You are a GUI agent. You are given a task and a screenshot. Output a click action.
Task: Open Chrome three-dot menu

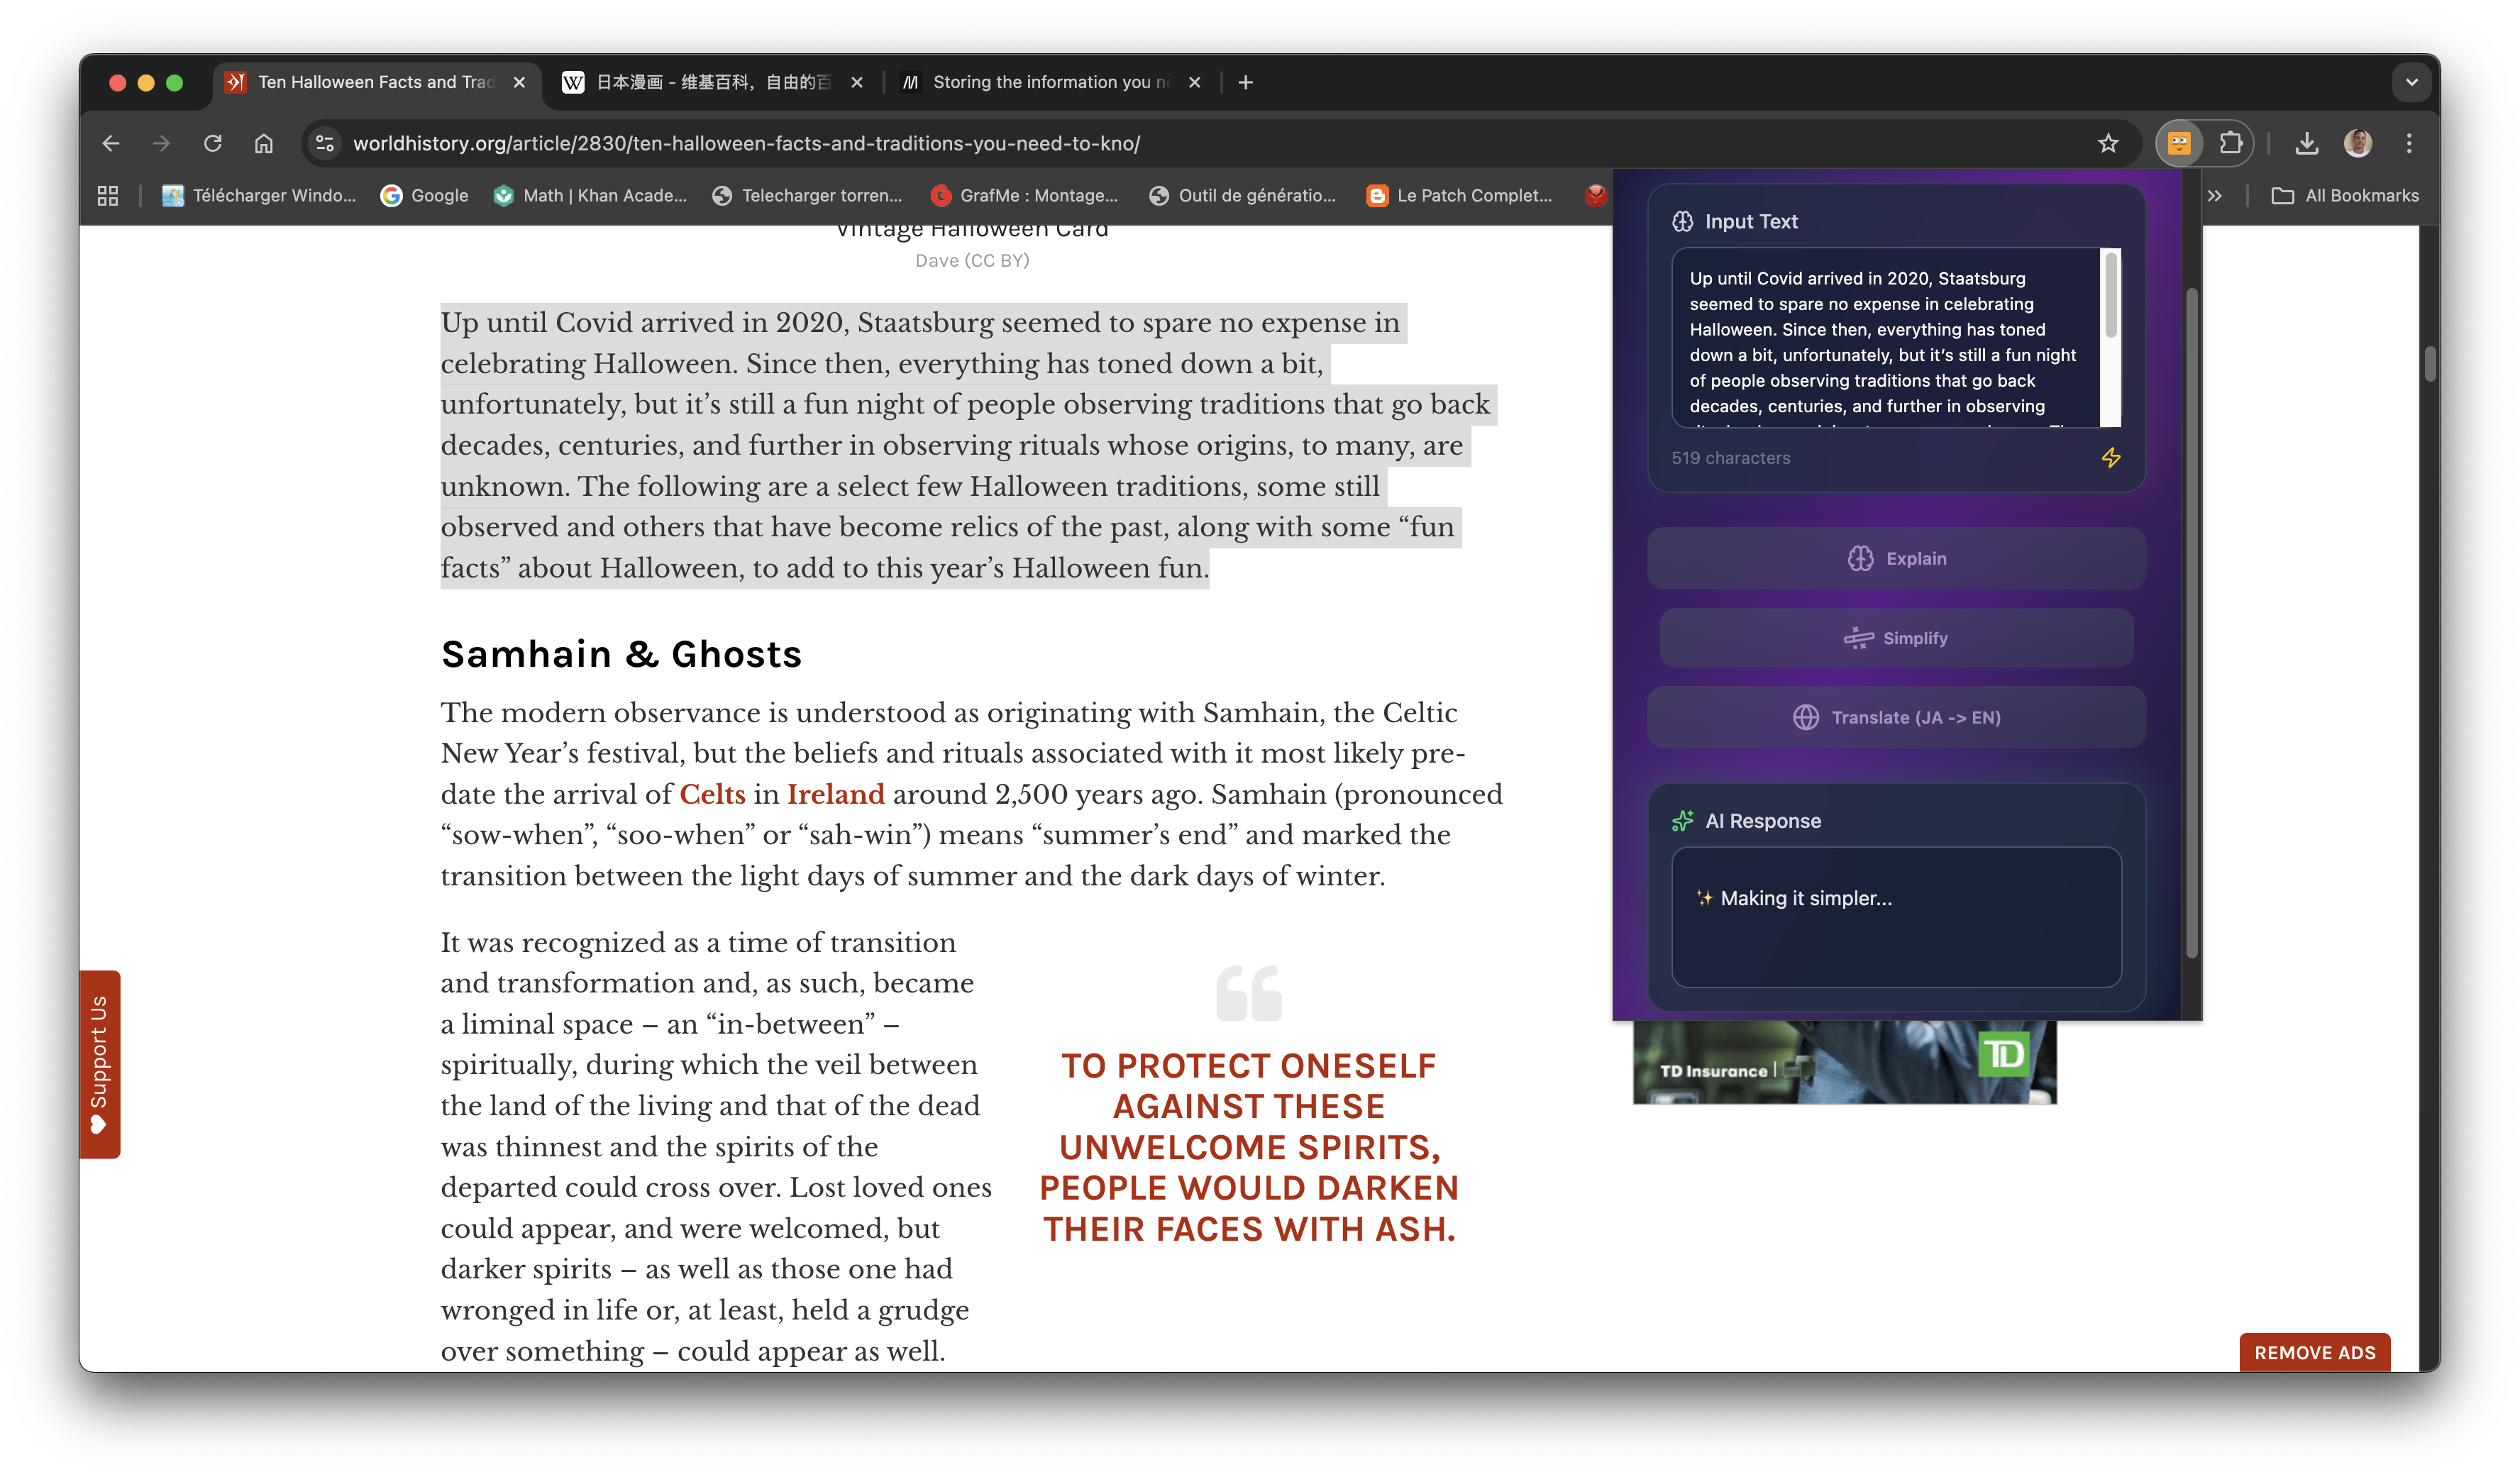coord(2409,143)
